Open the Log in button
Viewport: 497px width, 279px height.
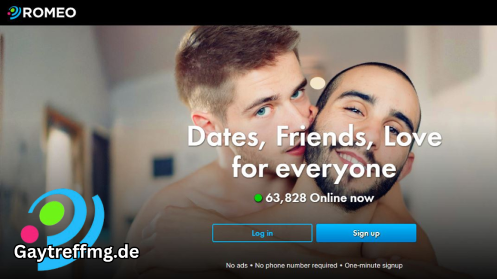(262, 233)
